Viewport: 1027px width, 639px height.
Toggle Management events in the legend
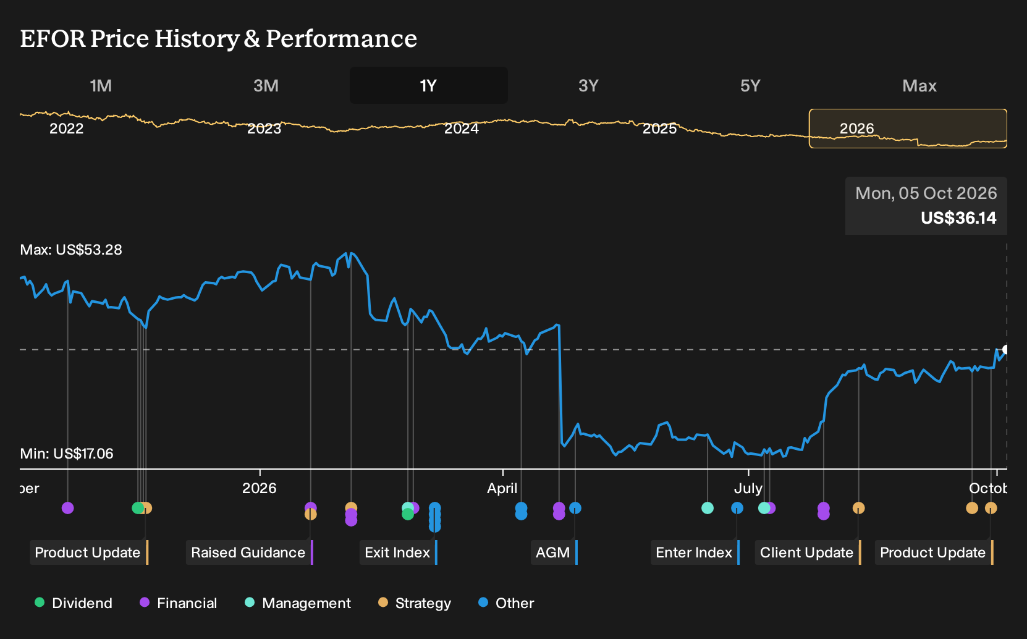[x=298, y=603]
